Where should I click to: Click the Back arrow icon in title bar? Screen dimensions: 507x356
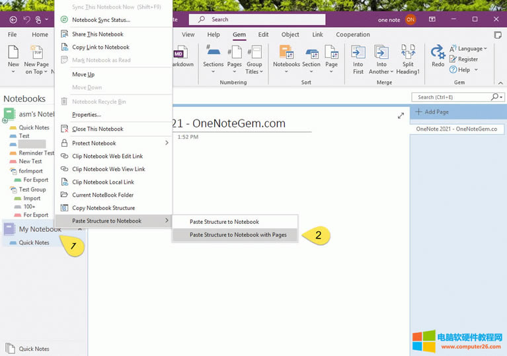coord(13,20)
